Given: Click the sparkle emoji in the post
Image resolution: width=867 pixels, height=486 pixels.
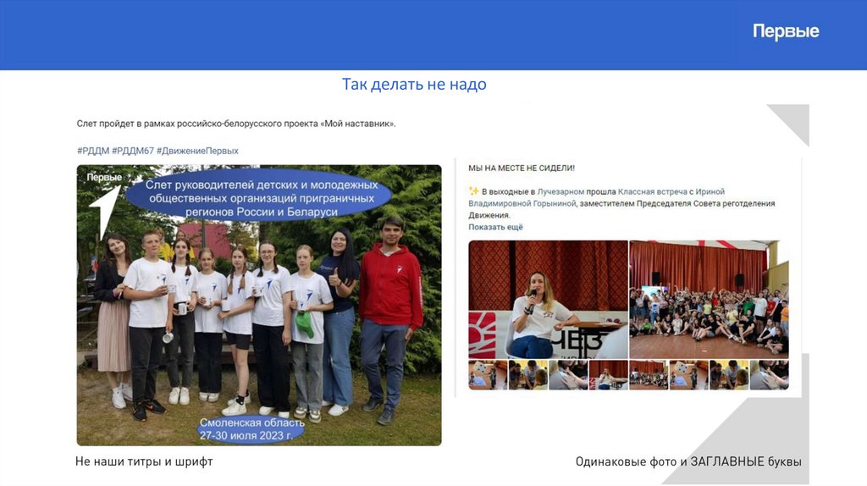Looking at the screenshot, I should pos(474,191).
